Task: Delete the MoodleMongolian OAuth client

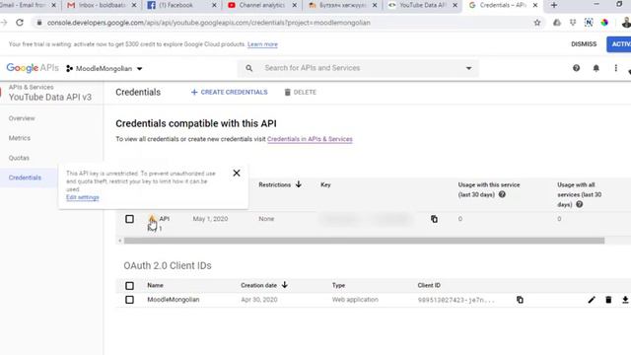Action: tap(608, 300)
